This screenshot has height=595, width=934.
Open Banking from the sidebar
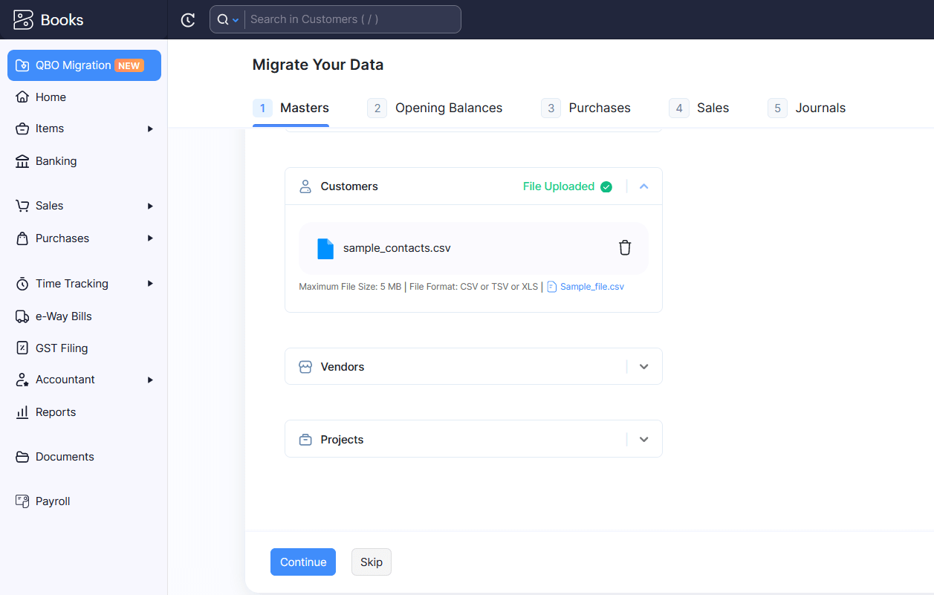(56, 161)
